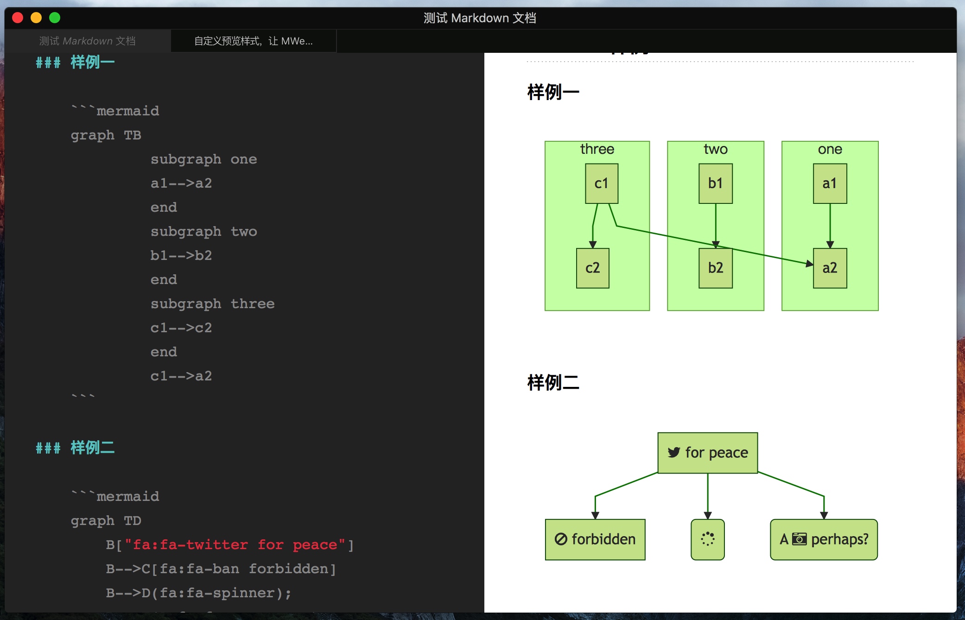Click the red close window button
This screenshot has width=965, height=620.
(x=18, y=18)
